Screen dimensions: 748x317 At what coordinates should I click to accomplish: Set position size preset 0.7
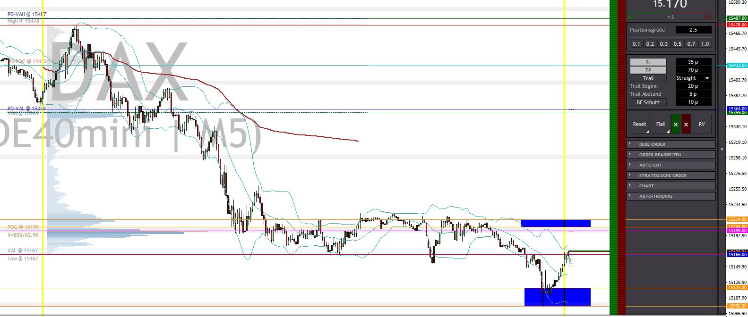tap(691, 44)
